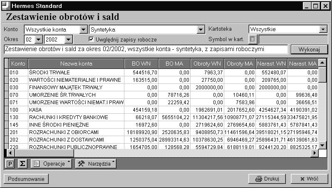Click the Wróć button
The width and height of the screenshot is (332, 188).
point(309,179)
